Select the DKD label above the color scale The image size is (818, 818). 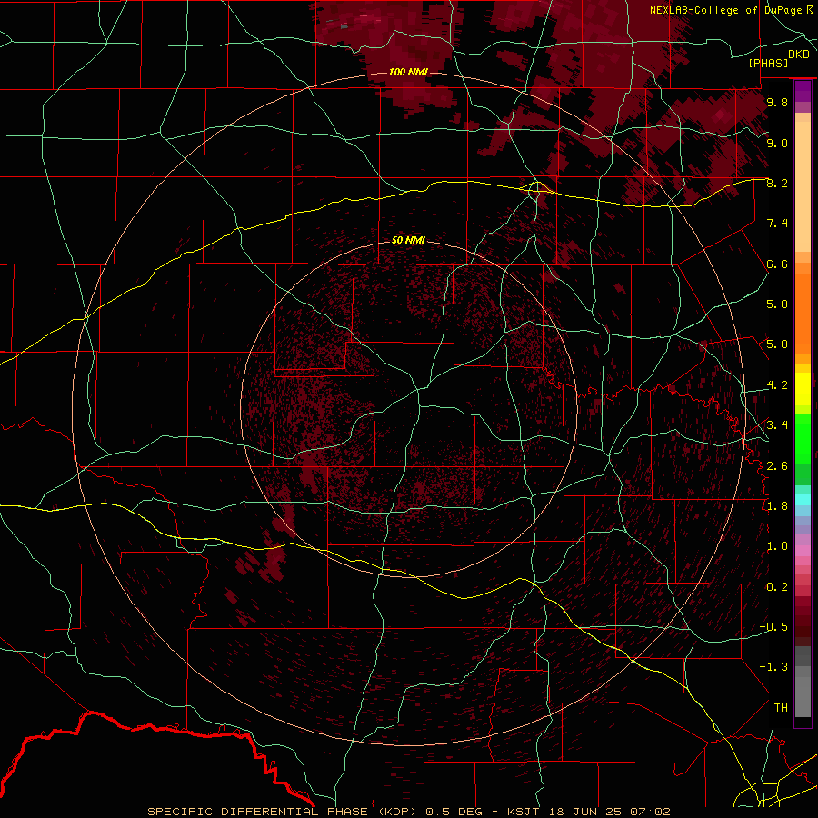[x=799, y=55]
